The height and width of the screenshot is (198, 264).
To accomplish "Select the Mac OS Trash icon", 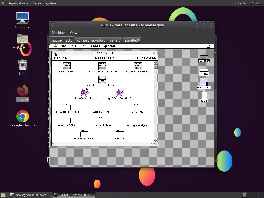I will coord(204,95).
